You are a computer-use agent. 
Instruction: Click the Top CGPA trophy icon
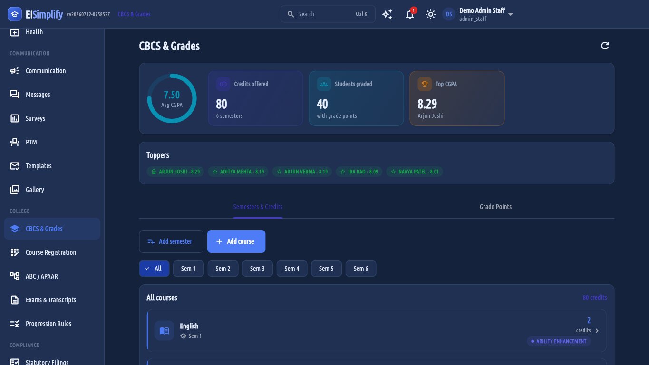[x=425, y=84]
